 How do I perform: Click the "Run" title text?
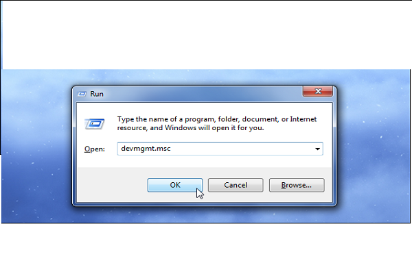[x=97, y=94]
